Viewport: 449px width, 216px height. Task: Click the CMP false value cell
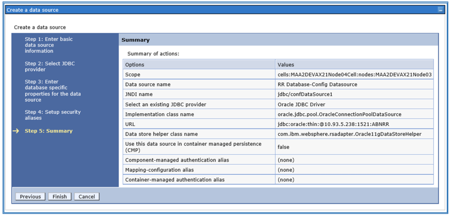(283, 147)
